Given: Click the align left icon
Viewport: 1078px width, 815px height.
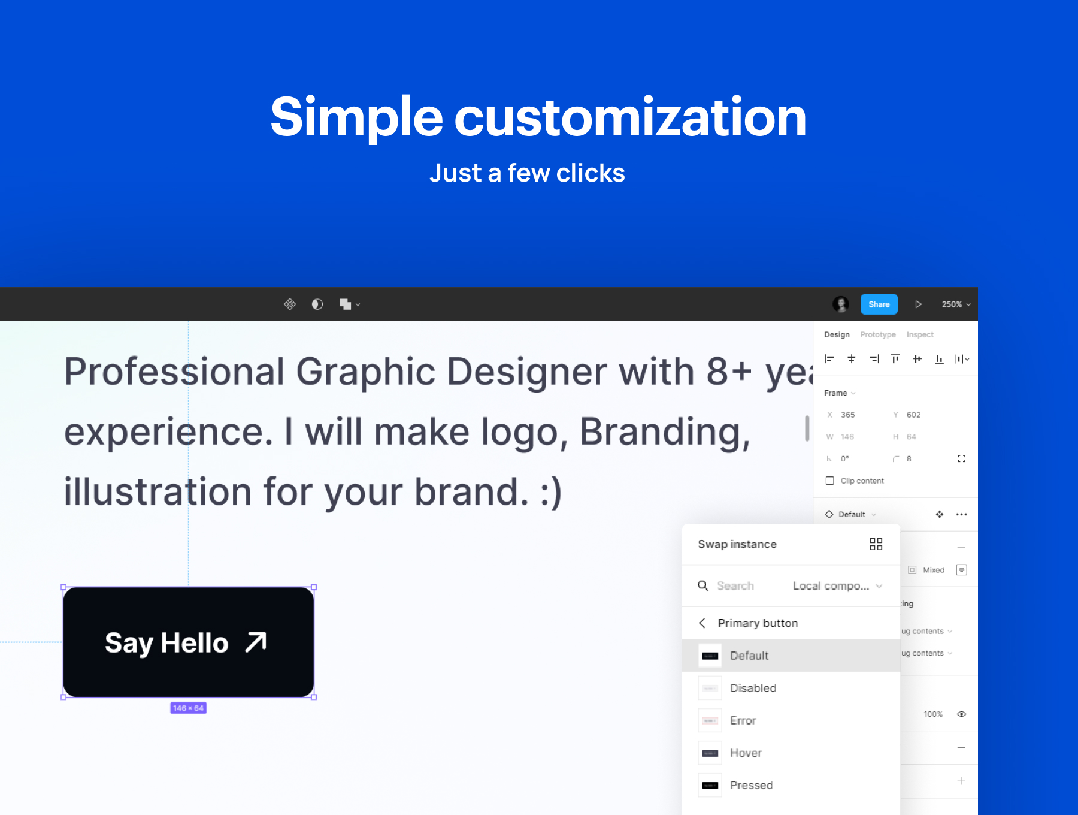Looking at the screenshot, I should 829,359.
